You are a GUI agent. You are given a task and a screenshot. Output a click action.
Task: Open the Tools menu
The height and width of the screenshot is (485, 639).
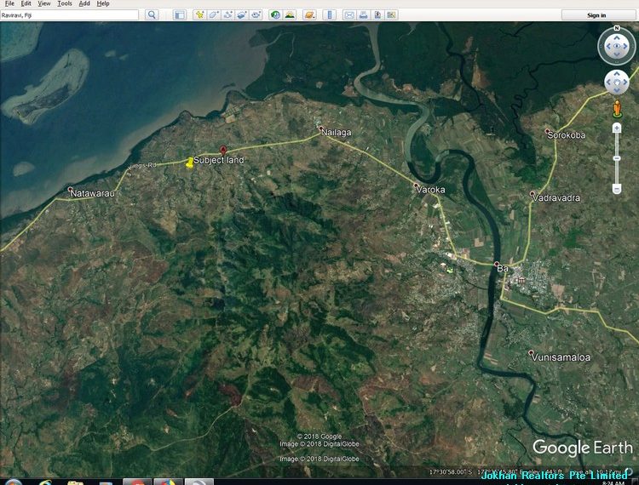65,3
